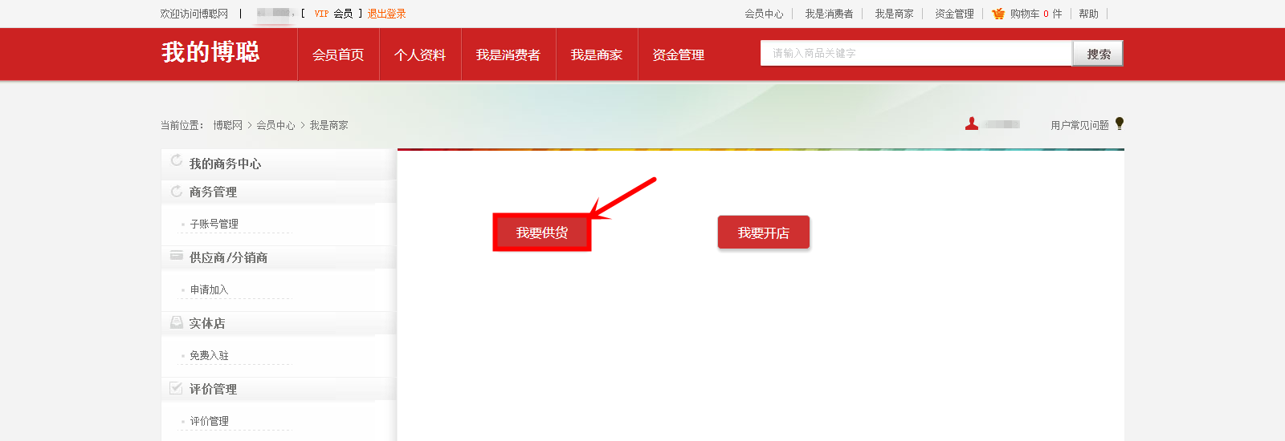Click the red user avatar icon
Image resolution: width=1285 pixels, height=441 pixels.
[972, 123]
